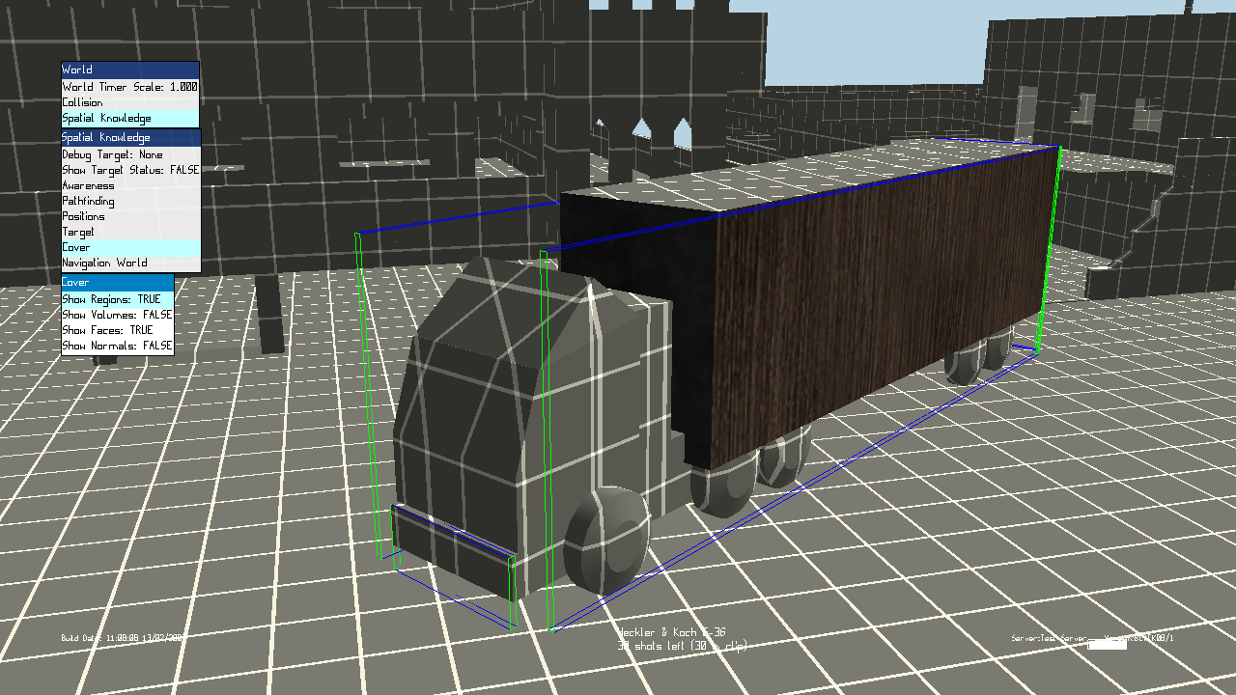1236x695 pixels.
Task: Click the Build Date text
Action: click(x=123, y=638)
